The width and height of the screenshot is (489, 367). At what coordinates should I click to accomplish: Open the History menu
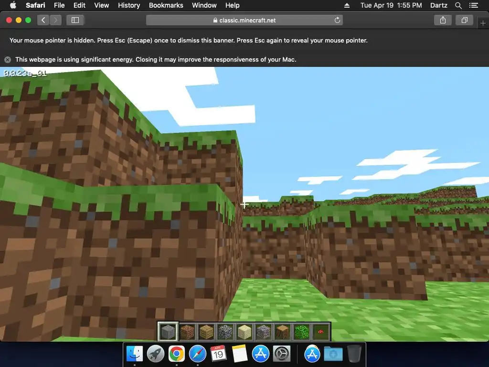(129, 5)
